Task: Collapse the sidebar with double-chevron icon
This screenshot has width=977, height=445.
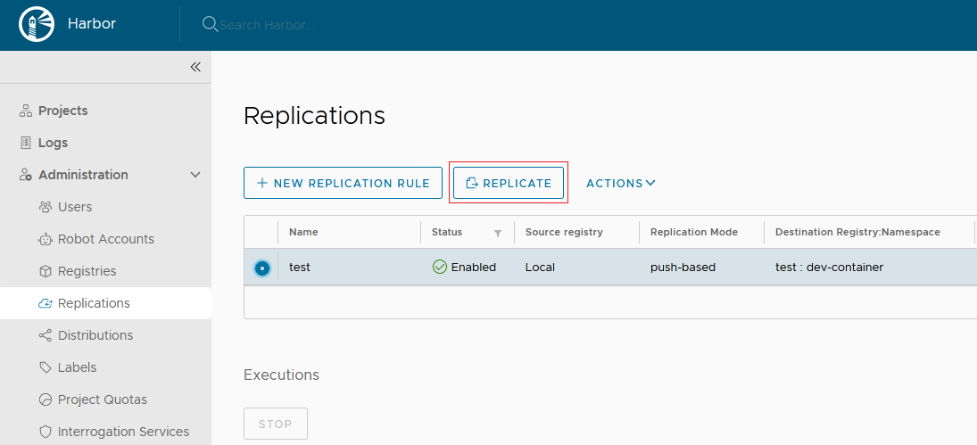Action: pos(195,67)
